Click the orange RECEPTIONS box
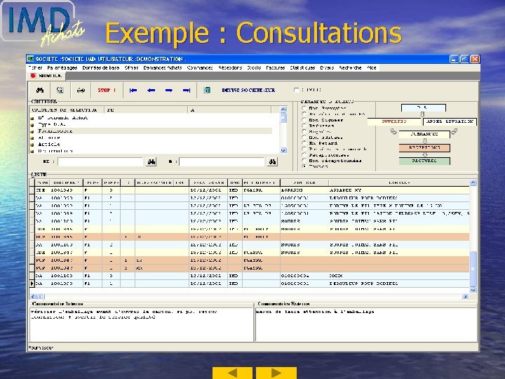This screenshot has width=505, height=379. pyautogui.click(x=424, y=148)
